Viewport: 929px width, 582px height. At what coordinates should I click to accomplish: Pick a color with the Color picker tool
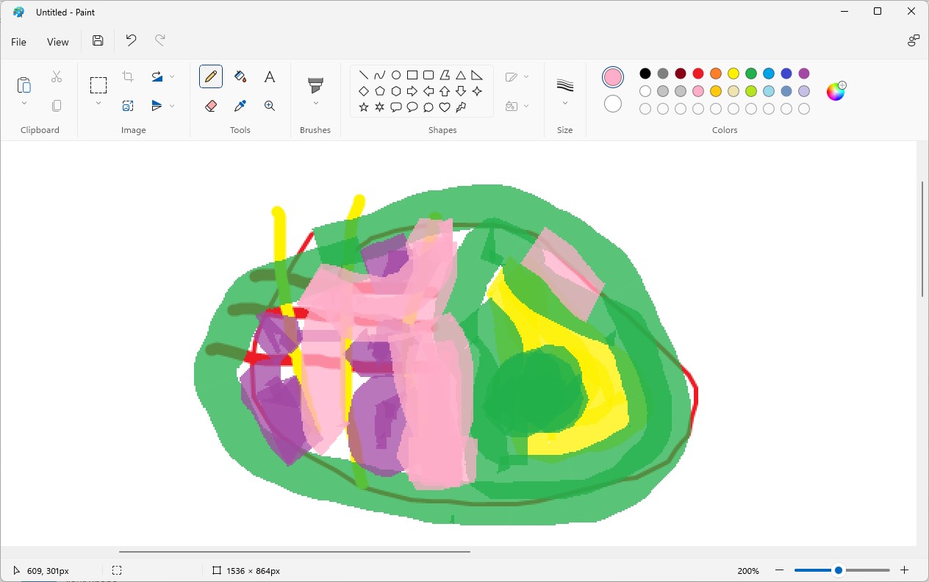(240, 105)
